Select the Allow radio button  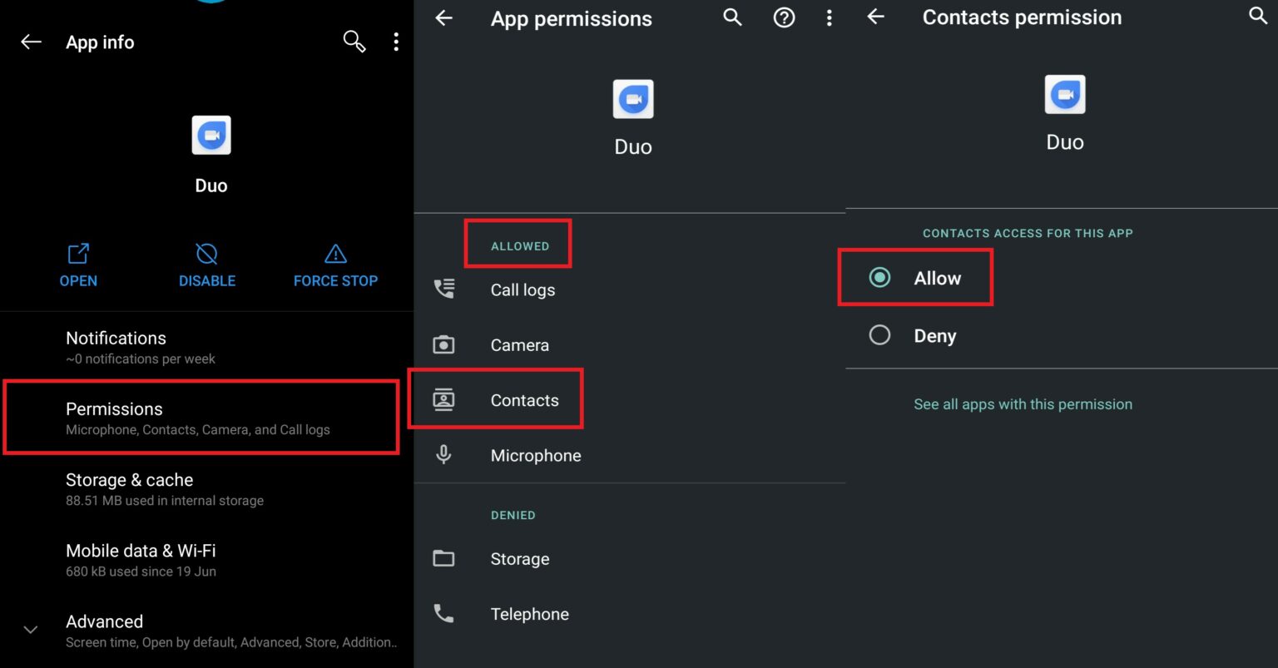(879, 277)
